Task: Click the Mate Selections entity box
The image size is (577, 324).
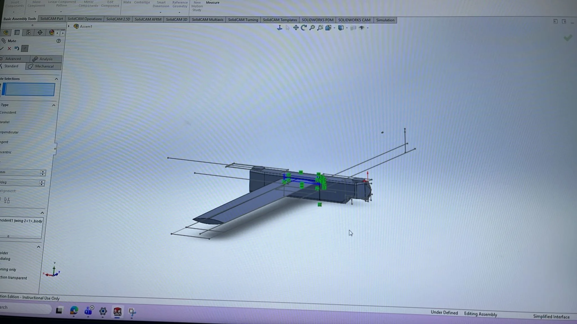Action: click(x=30, y=90)
